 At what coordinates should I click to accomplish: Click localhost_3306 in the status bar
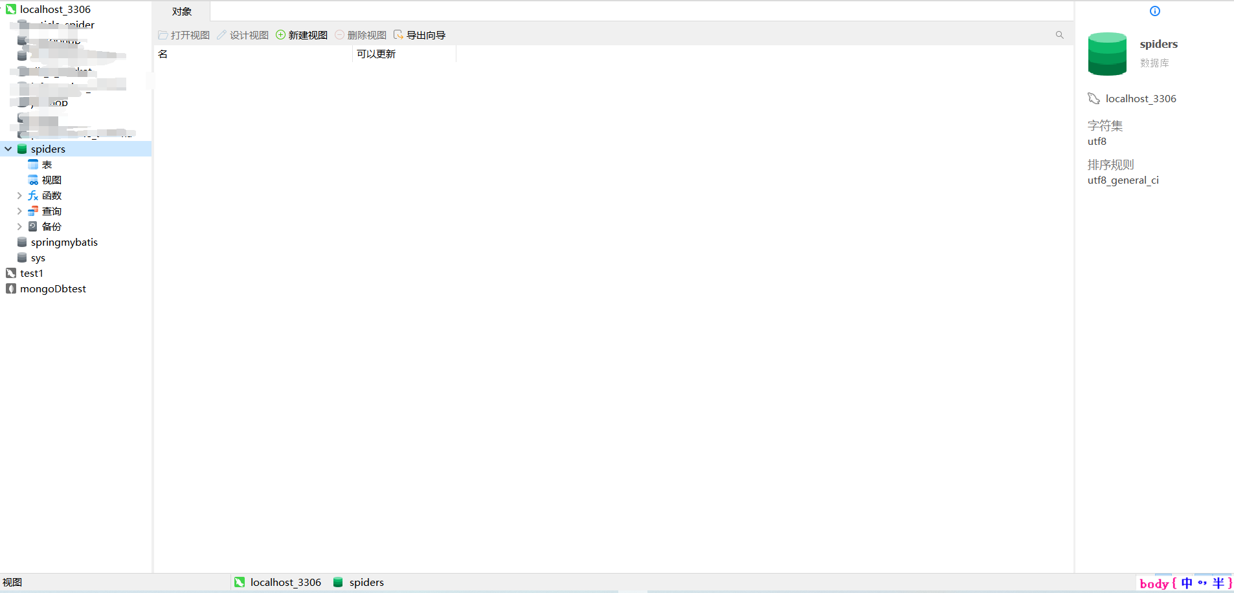click(x=286, y=582)
